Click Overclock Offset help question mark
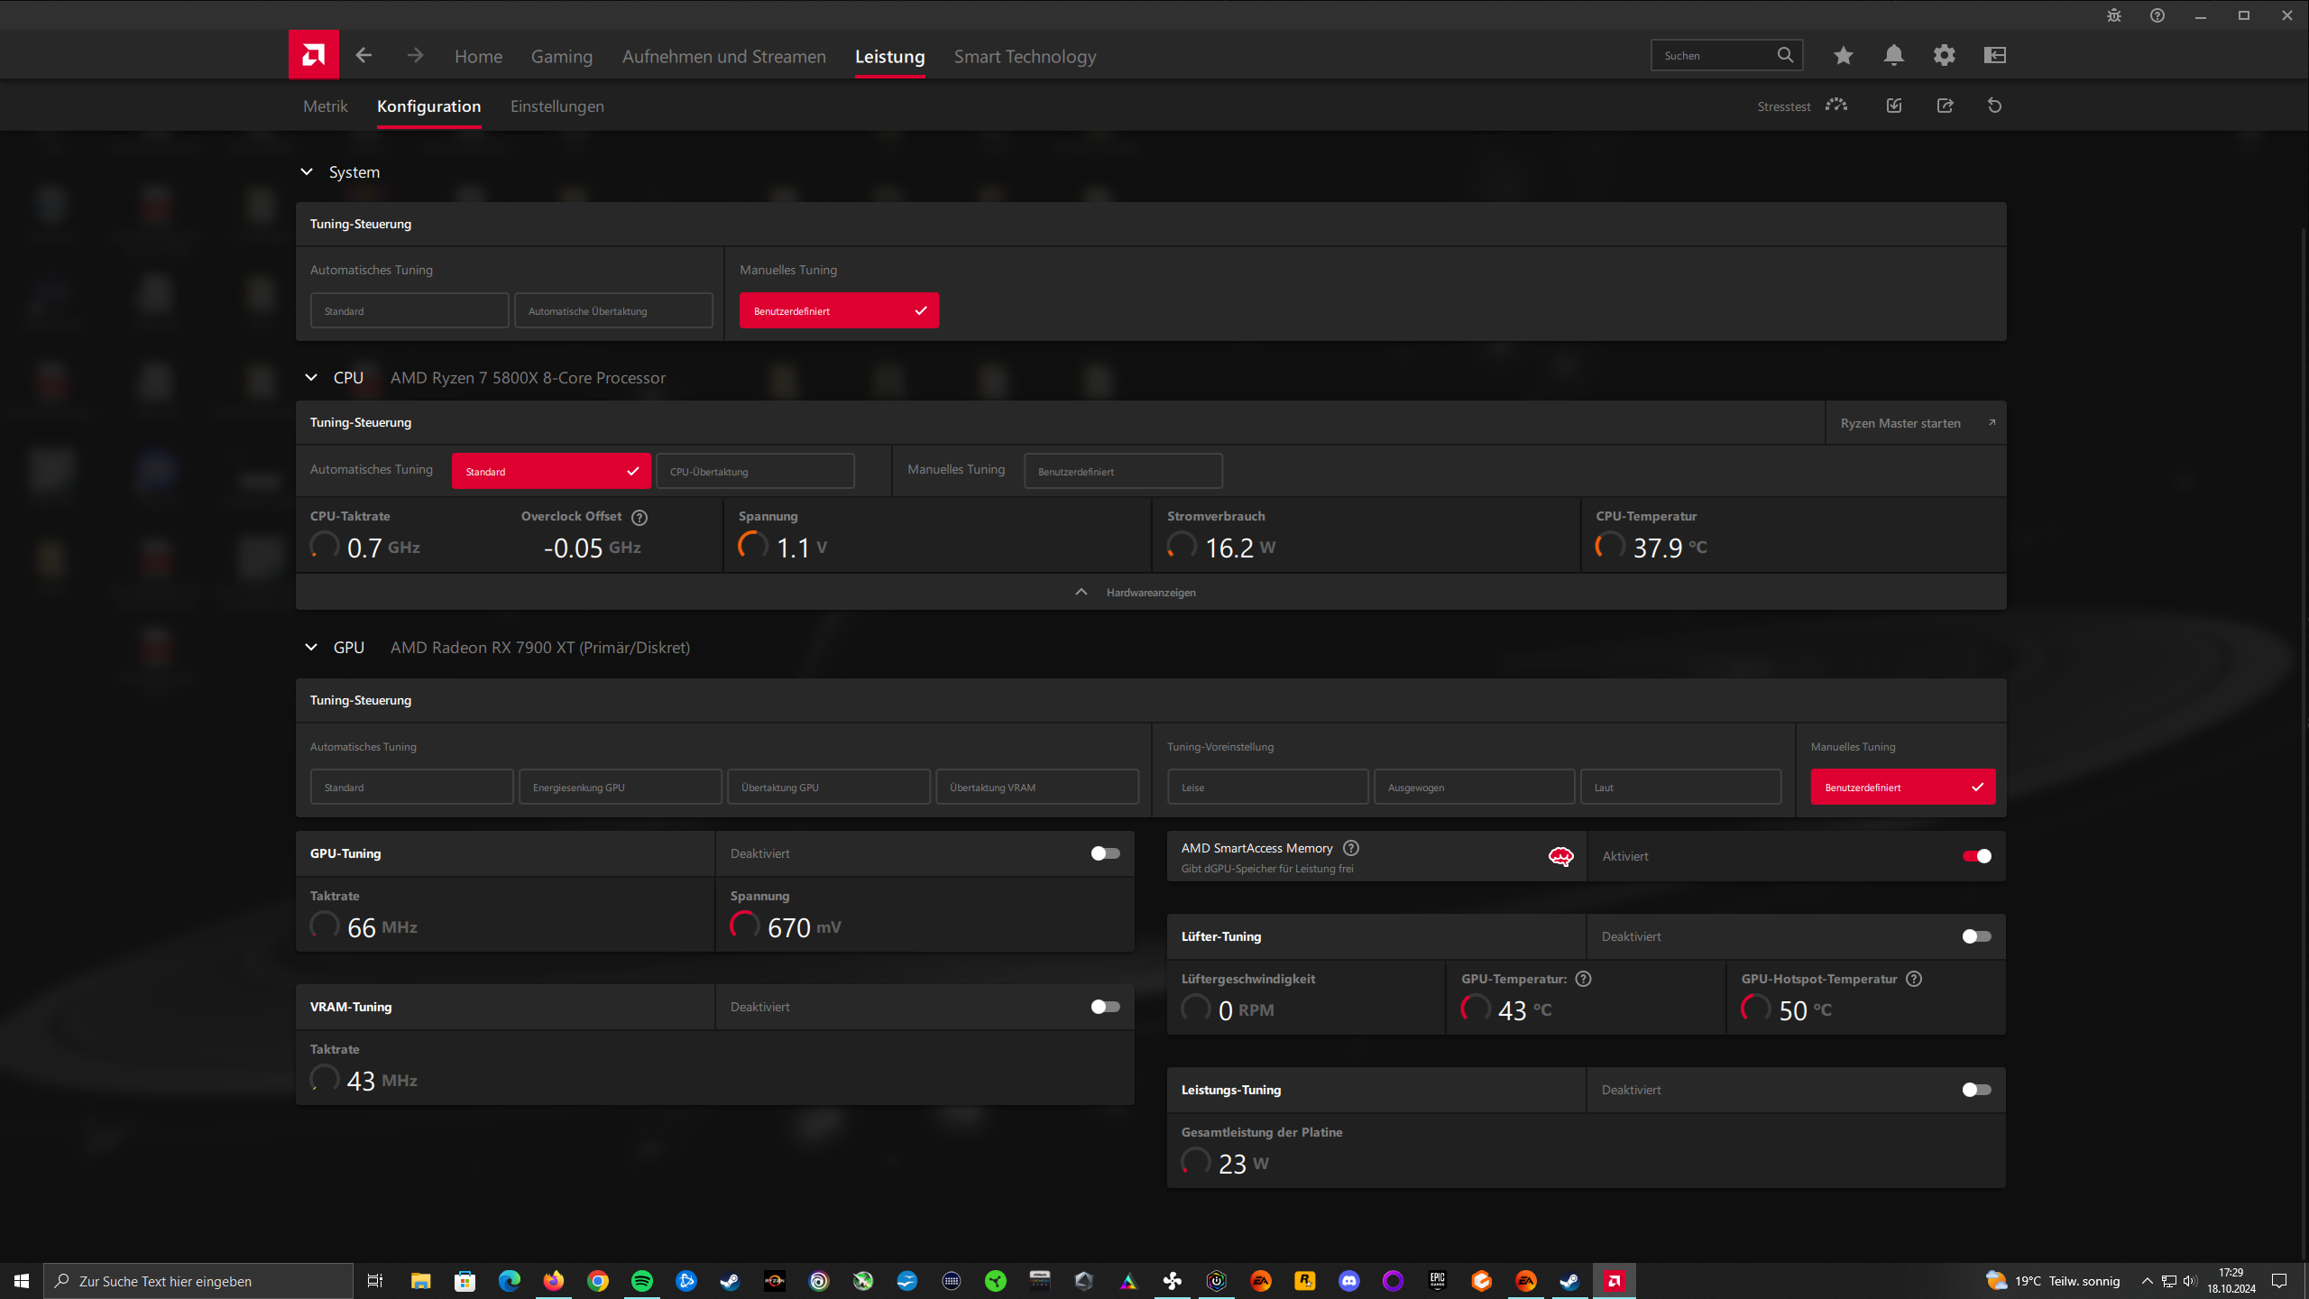2309x1299 pixels. (639, 517)
